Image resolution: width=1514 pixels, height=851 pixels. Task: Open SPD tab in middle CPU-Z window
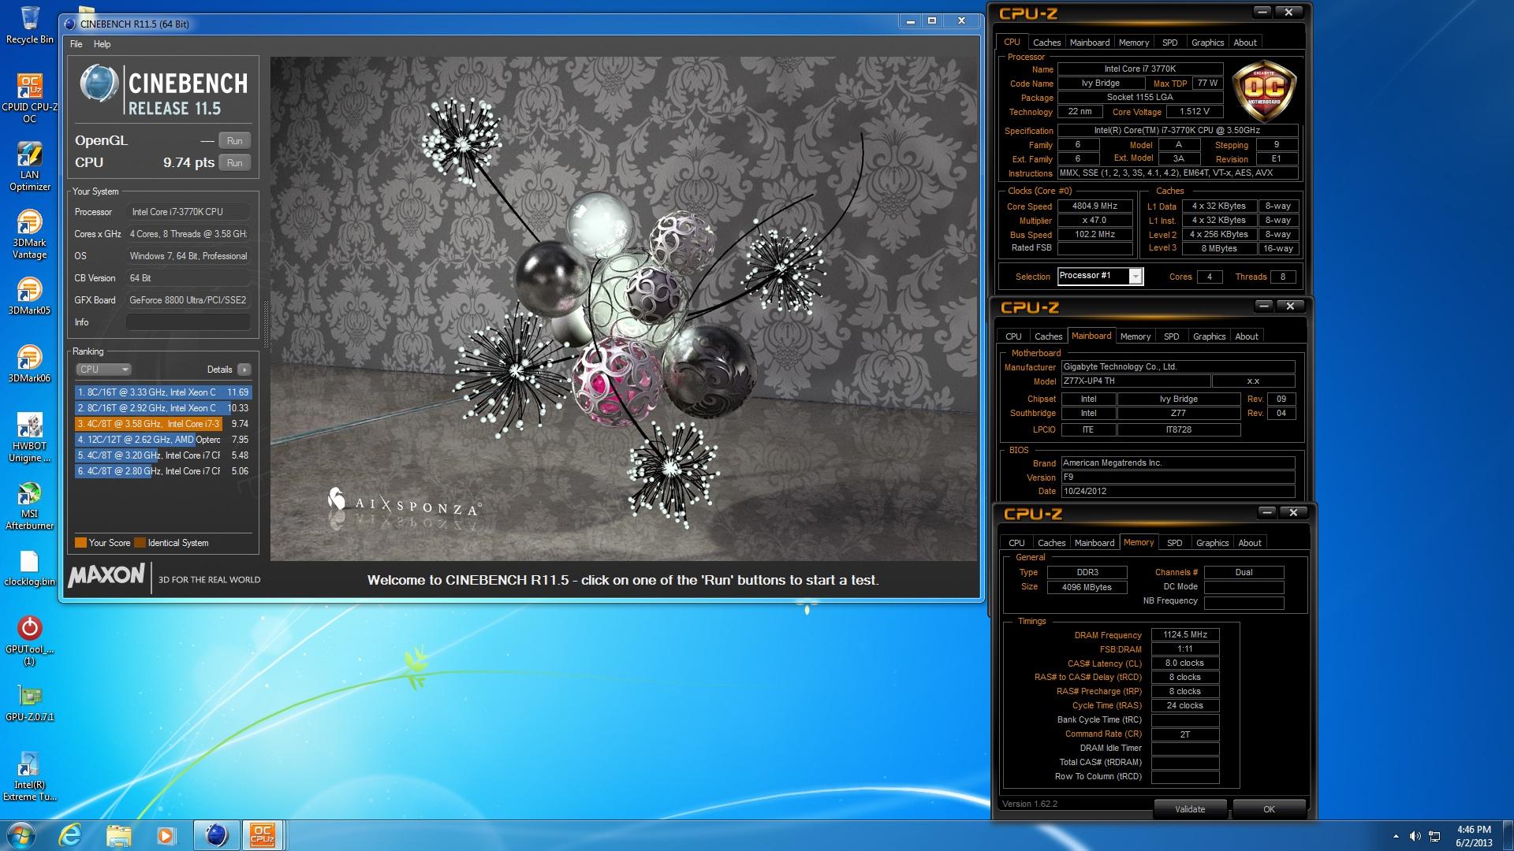coord(1172,336)
